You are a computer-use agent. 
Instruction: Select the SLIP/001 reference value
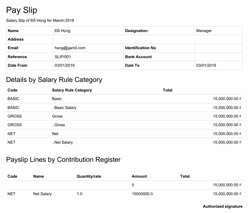tap(63, 57)
